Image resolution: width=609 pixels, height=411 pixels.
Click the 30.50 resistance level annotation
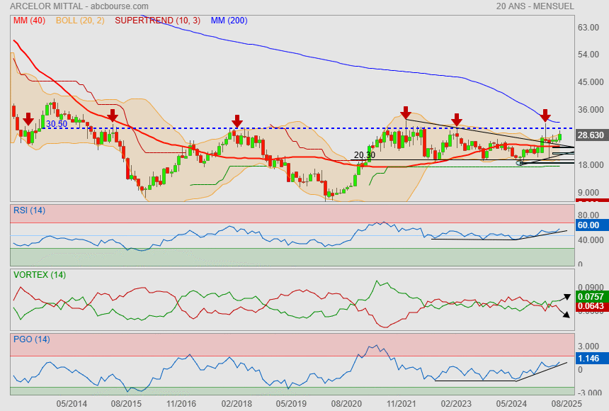point(57,124)
